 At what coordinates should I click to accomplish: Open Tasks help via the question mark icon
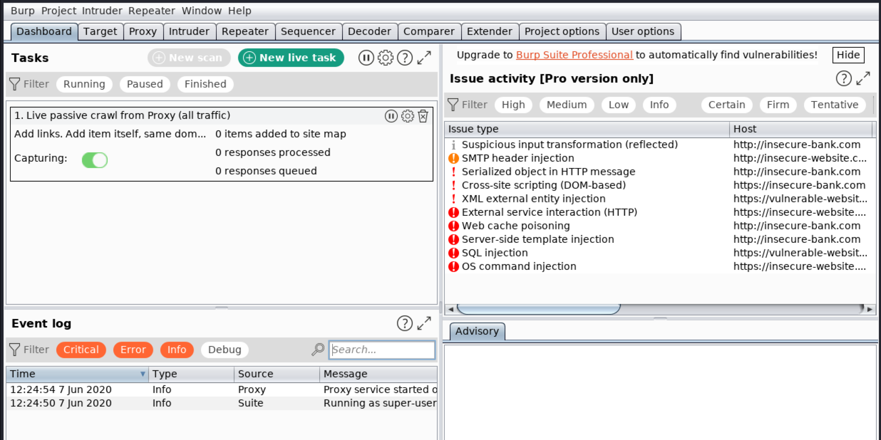click(405, 58)
